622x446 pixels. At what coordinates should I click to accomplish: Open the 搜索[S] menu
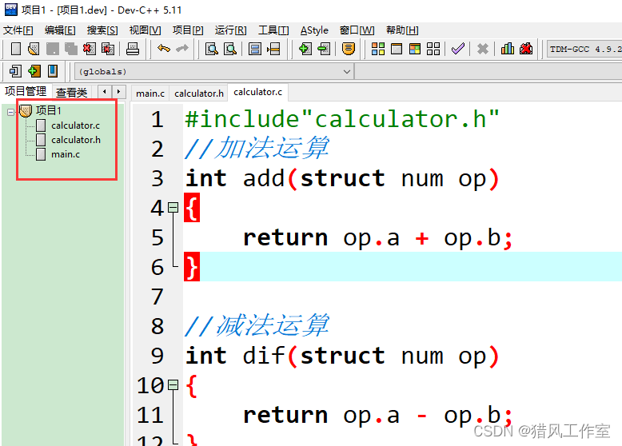click(102, 30)
